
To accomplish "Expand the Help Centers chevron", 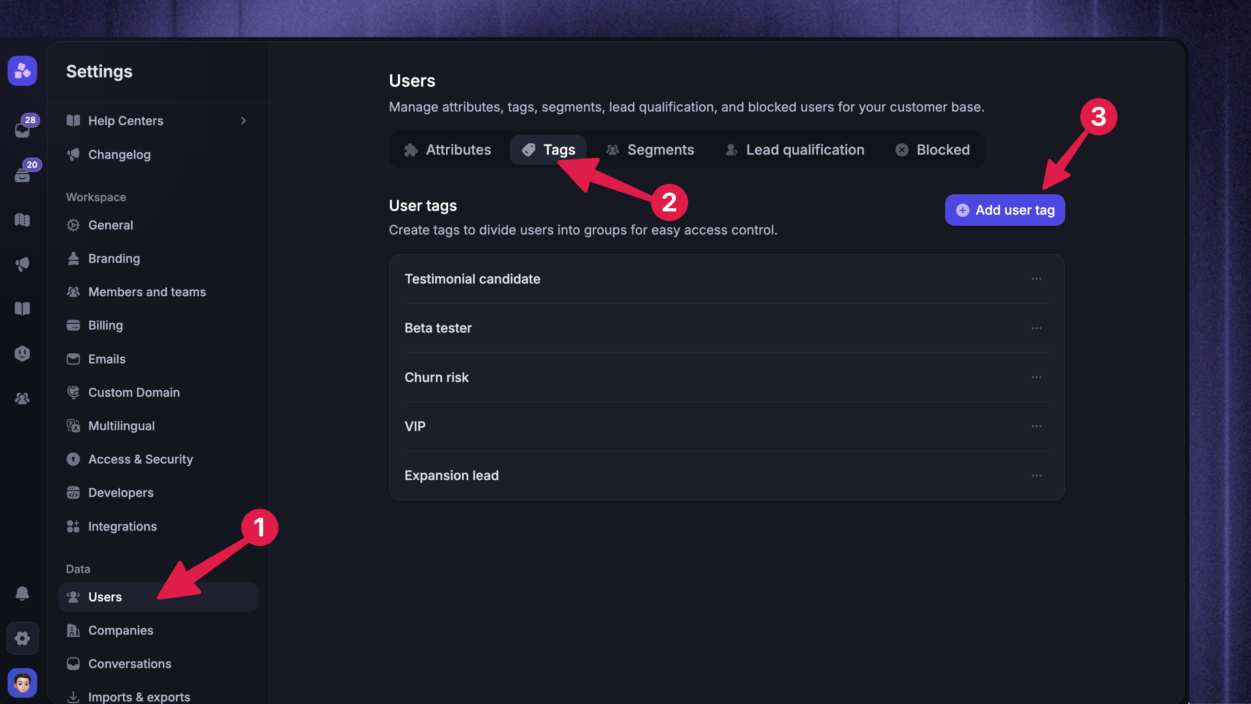I will click(243, 120).
